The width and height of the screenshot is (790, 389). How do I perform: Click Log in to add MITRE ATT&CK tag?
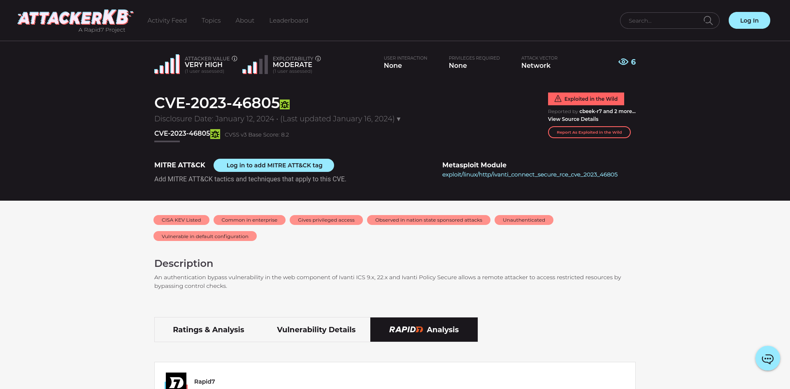274,165
